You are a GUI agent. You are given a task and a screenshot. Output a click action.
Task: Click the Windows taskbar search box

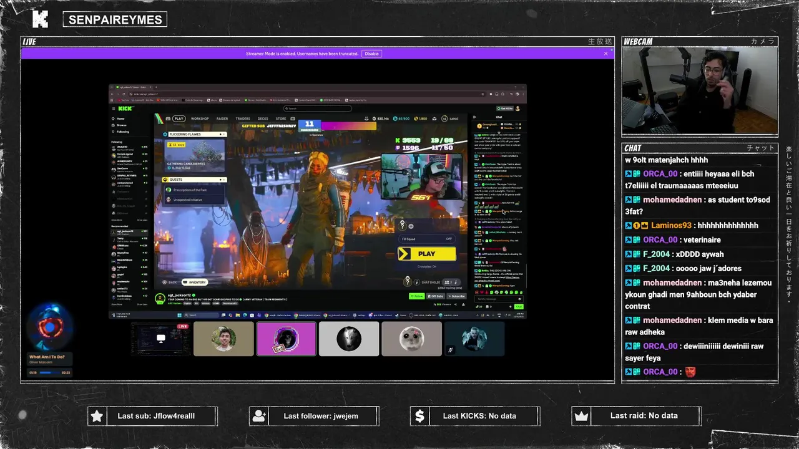201,315
